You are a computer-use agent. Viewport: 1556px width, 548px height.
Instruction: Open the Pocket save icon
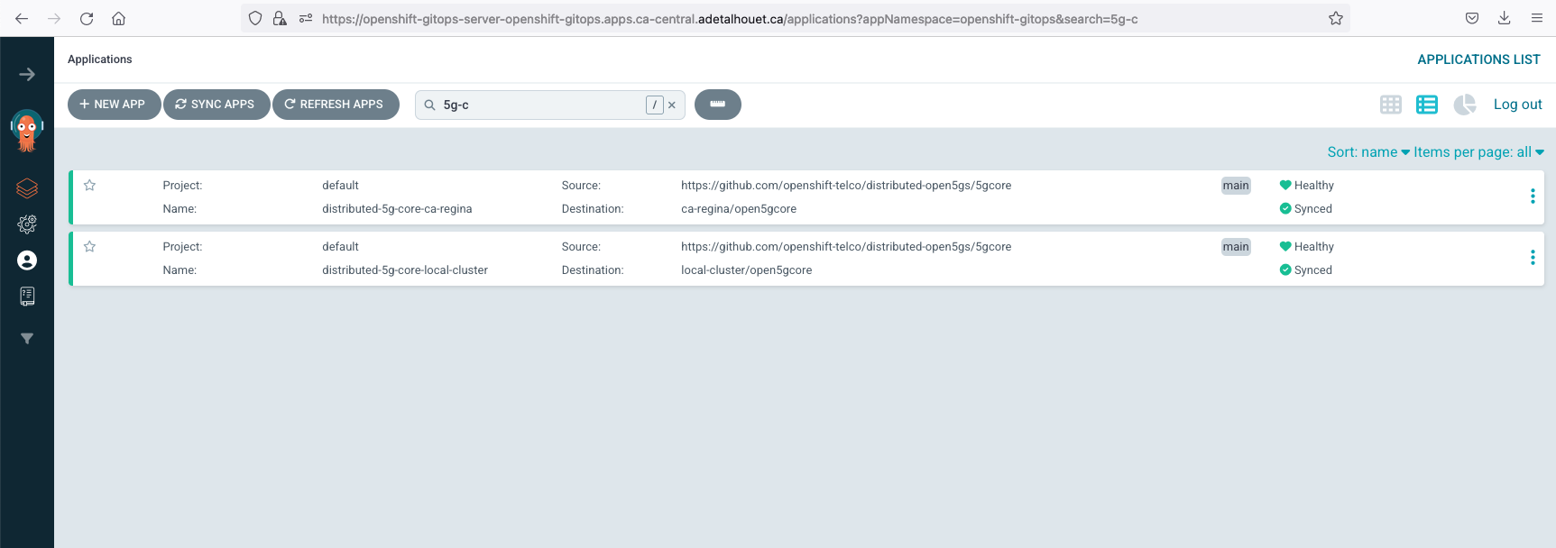[1472, 18]
